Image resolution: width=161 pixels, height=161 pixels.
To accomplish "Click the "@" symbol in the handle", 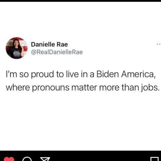I will click(33, 52).
